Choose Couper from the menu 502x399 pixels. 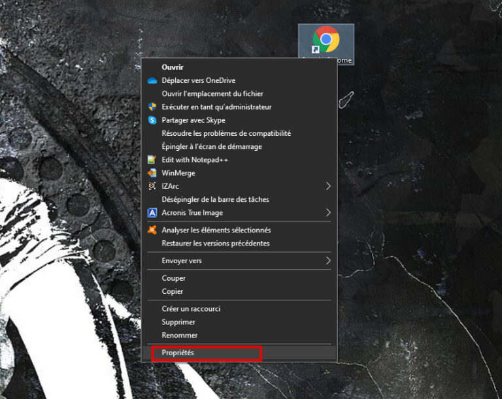[x=239, y=278]
